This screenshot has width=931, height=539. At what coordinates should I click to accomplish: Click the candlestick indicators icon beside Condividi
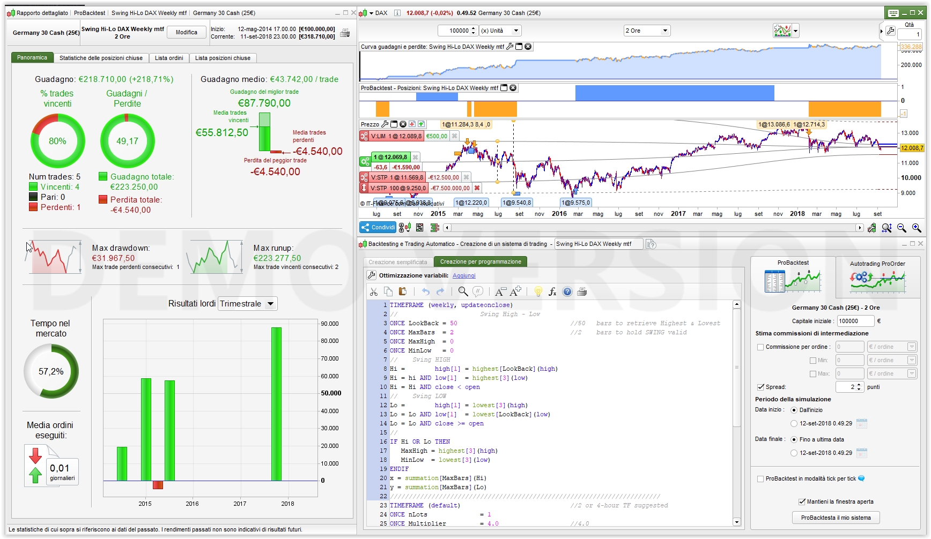tap(405, 228)
